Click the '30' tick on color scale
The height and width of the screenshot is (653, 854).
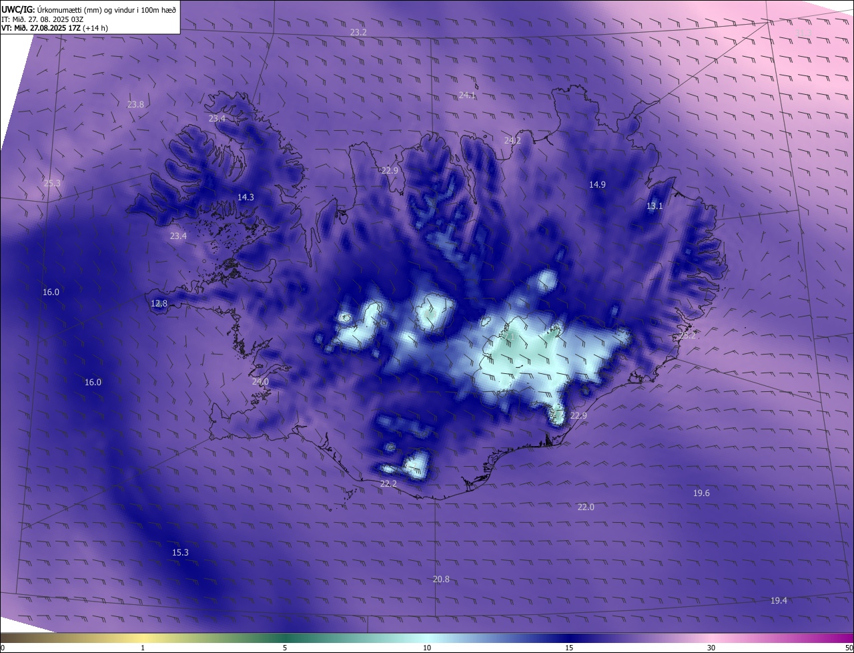click(711, 648)
